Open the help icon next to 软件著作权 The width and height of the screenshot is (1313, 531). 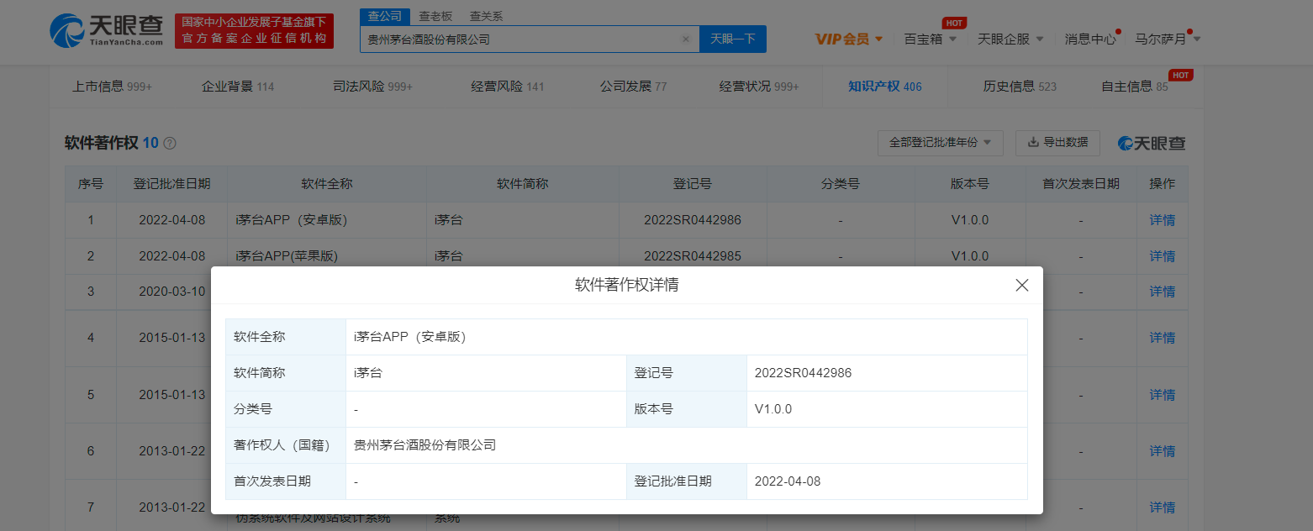170,144
